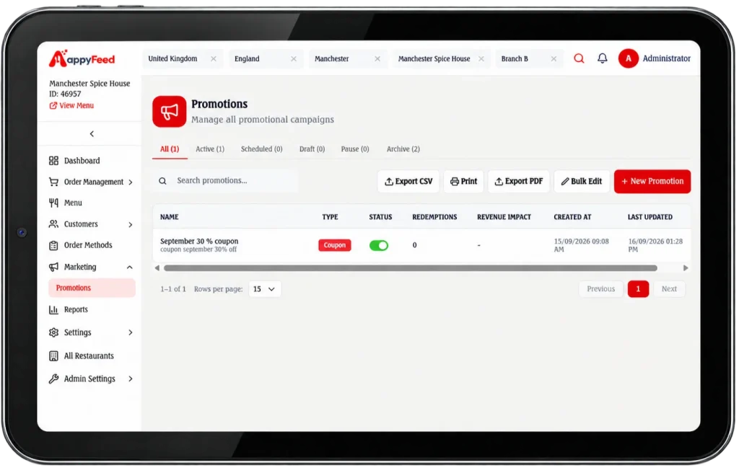
Task: Click the Bulk Edit button
Action: 582,181
